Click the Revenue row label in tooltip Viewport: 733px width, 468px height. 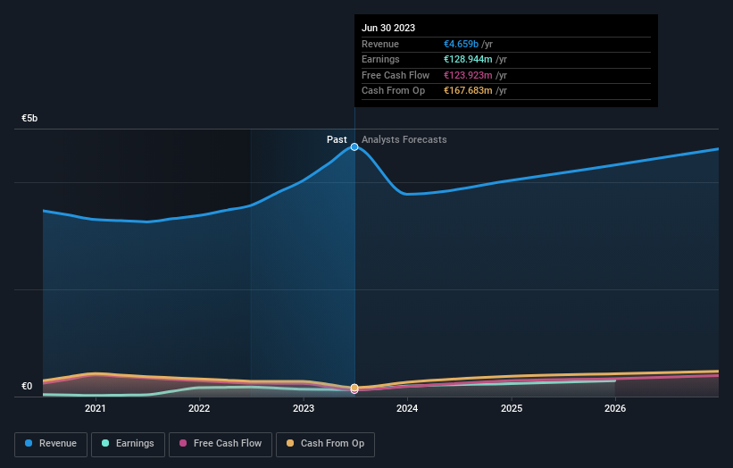click(x=380, y=44)
